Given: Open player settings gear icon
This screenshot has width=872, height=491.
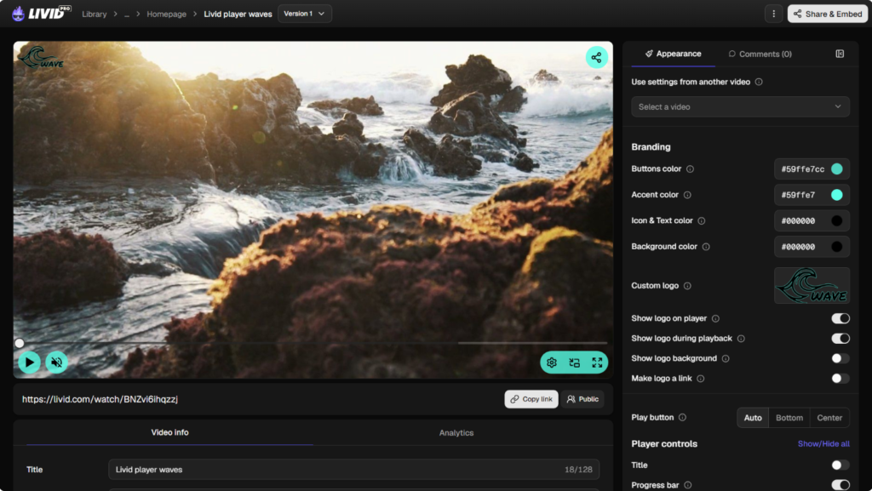Looking at the screenshot, I should tap(552, 363).
